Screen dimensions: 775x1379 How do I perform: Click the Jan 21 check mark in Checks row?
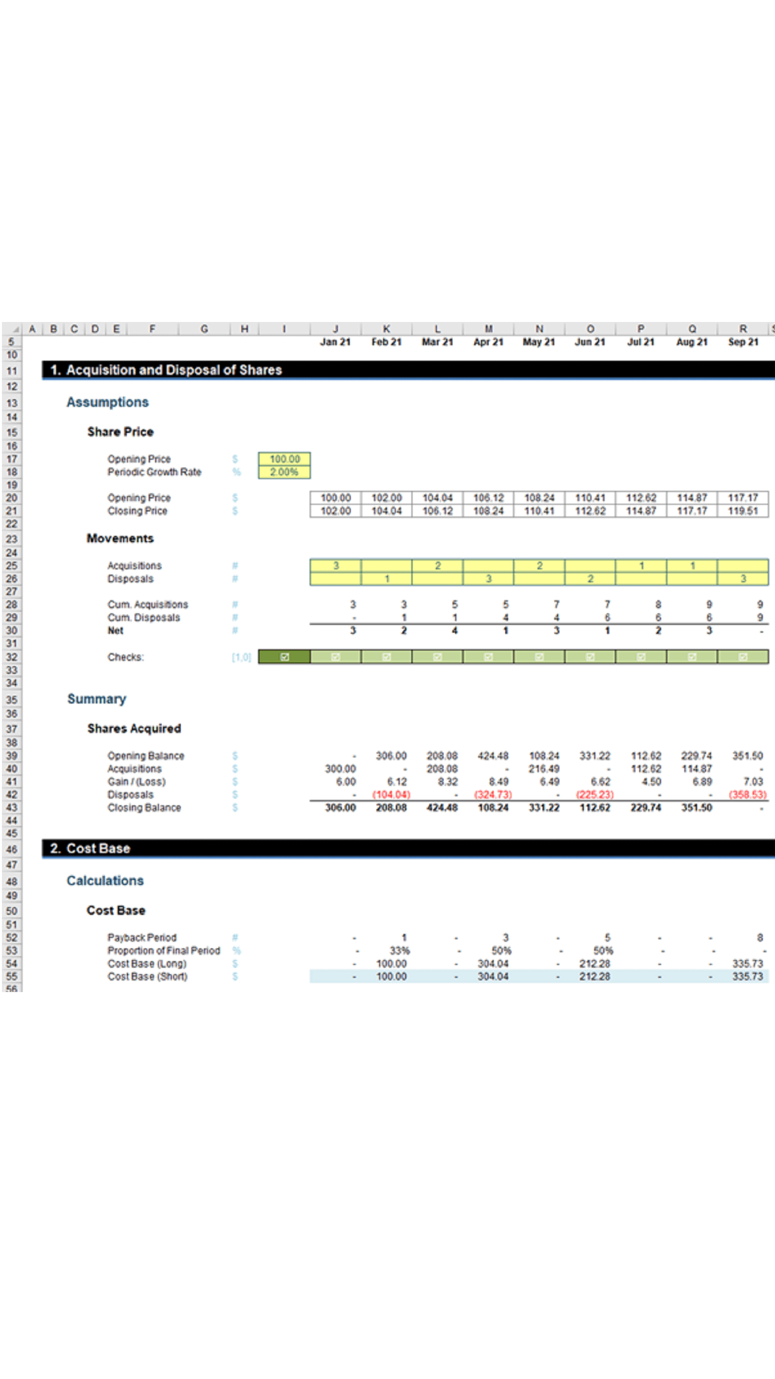(x=335, y=657)
